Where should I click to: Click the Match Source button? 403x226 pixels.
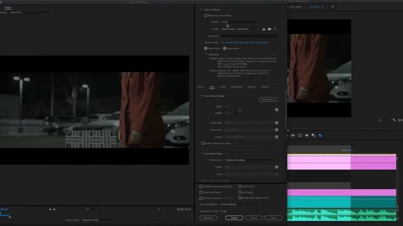pos(268,99)
